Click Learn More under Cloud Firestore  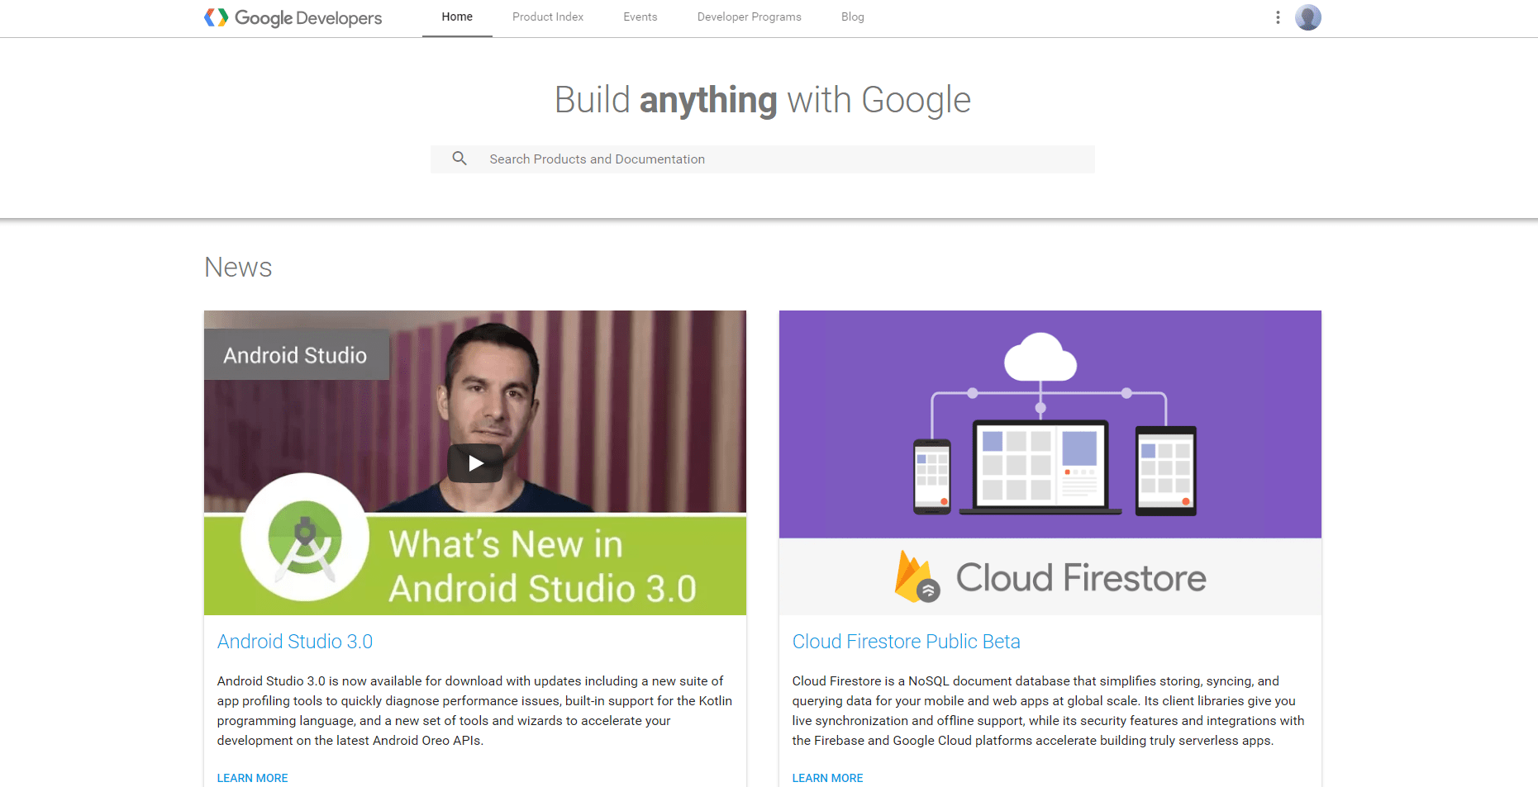827,778
